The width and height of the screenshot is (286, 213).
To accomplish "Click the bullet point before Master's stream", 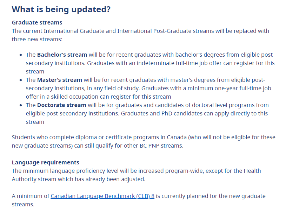I will point(21,80).
